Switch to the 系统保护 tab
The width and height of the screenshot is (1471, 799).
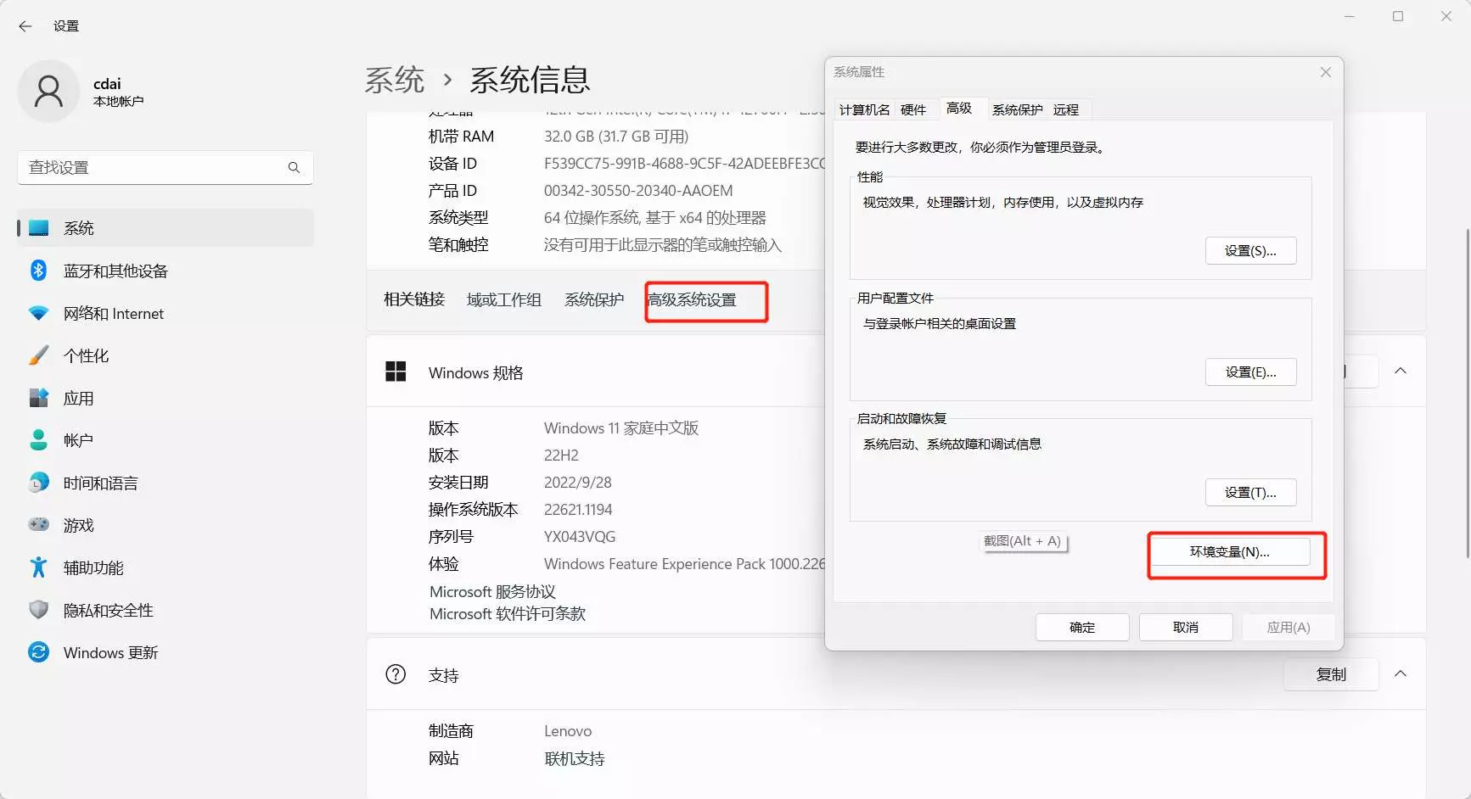pos(1017,109)
